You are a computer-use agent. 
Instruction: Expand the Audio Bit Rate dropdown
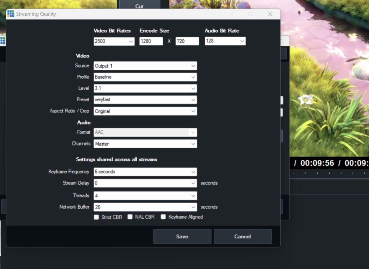[225, 41]
